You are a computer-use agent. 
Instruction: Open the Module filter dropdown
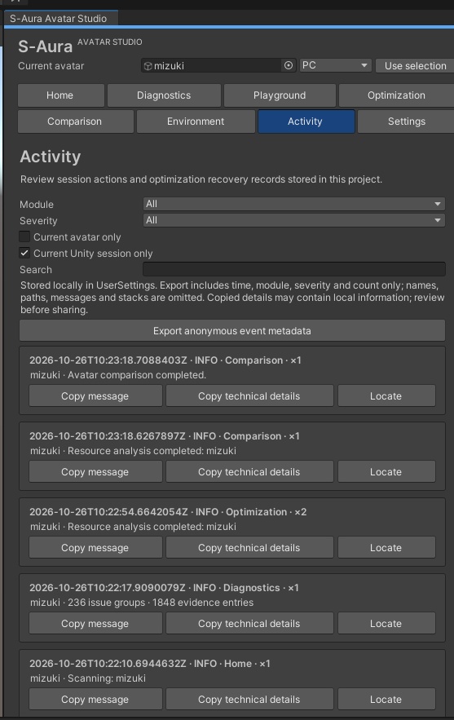[293, 204]
